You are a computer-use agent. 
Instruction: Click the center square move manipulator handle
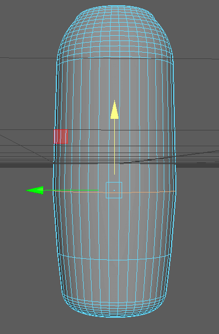pos(114,190)
